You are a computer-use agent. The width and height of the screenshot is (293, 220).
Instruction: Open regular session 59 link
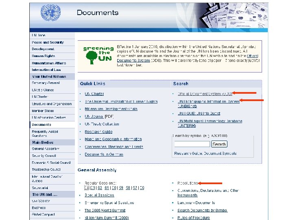coord(121,188)
